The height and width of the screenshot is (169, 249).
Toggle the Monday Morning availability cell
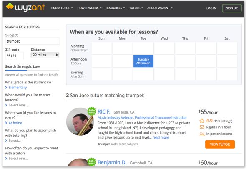122,48
